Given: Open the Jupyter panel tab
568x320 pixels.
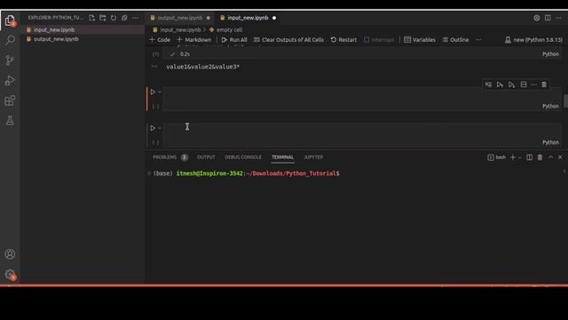Looking at the screenshot, I should 313,157.
